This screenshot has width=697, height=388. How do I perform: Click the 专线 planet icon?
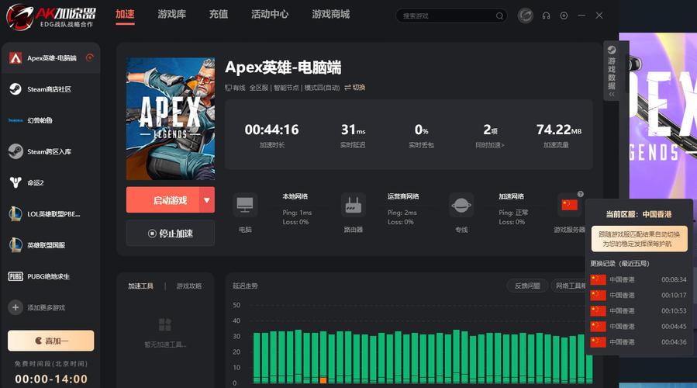point(461,206)
